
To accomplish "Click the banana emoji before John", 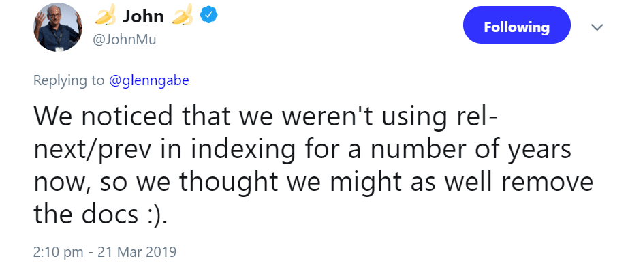I will point(106,15).
